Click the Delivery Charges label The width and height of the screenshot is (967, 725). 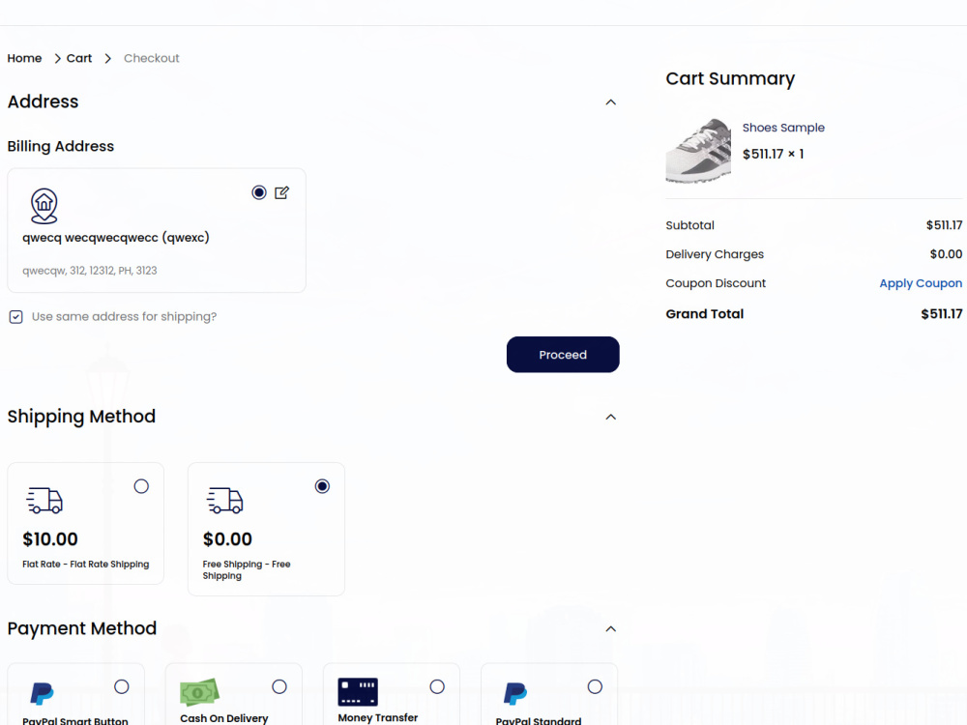[715, 254]
